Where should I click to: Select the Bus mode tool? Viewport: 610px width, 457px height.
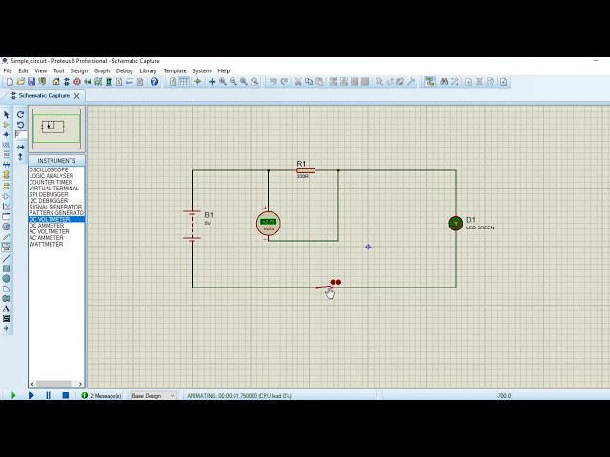[x=7, y=165]
